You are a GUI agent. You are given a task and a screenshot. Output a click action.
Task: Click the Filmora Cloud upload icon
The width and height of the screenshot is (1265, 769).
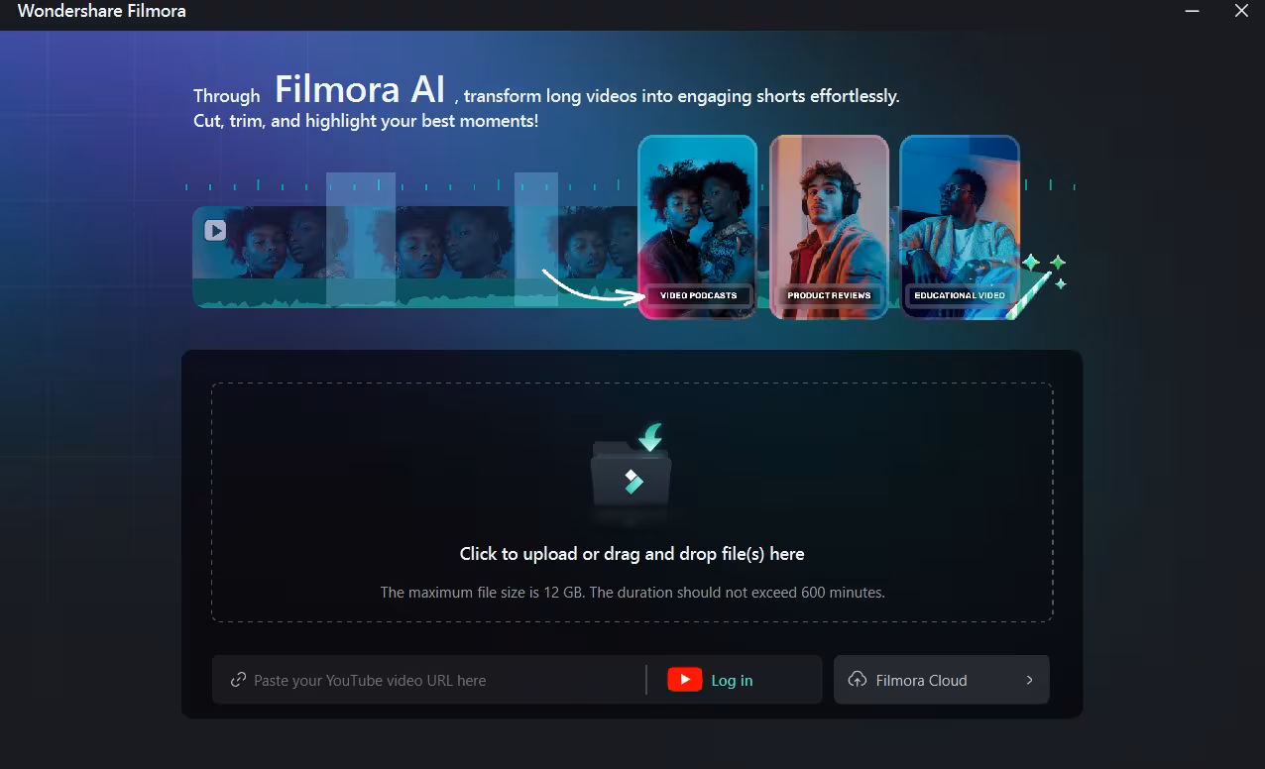tap(858, 680)
